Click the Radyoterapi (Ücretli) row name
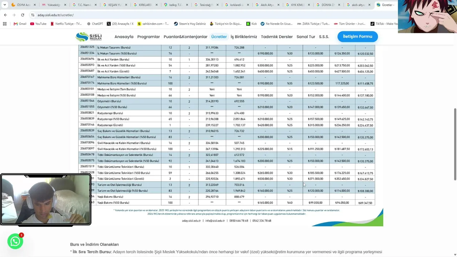 coord(110,125)
